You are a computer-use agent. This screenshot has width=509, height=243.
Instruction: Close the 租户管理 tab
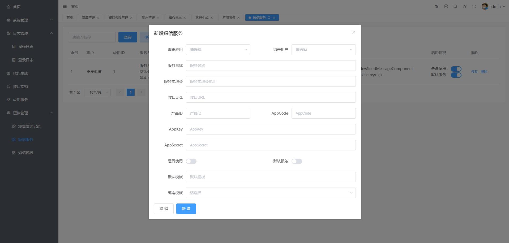coord(158,18)
